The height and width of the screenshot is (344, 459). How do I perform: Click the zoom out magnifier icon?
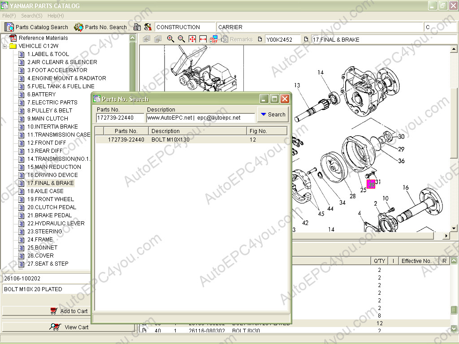tap(182, 39)
